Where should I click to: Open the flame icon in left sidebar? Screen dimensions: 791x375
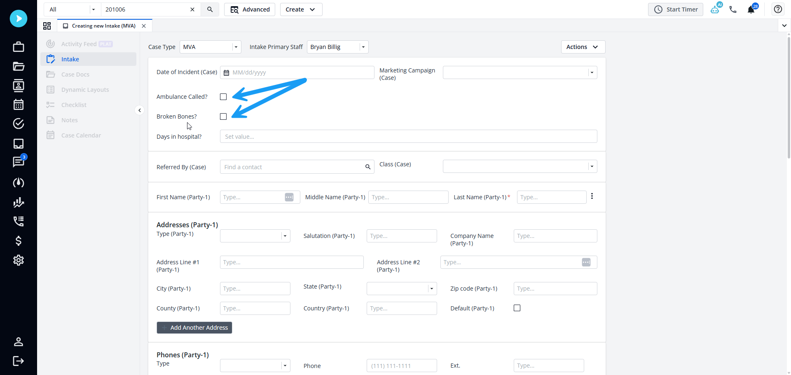coord(19,182)
